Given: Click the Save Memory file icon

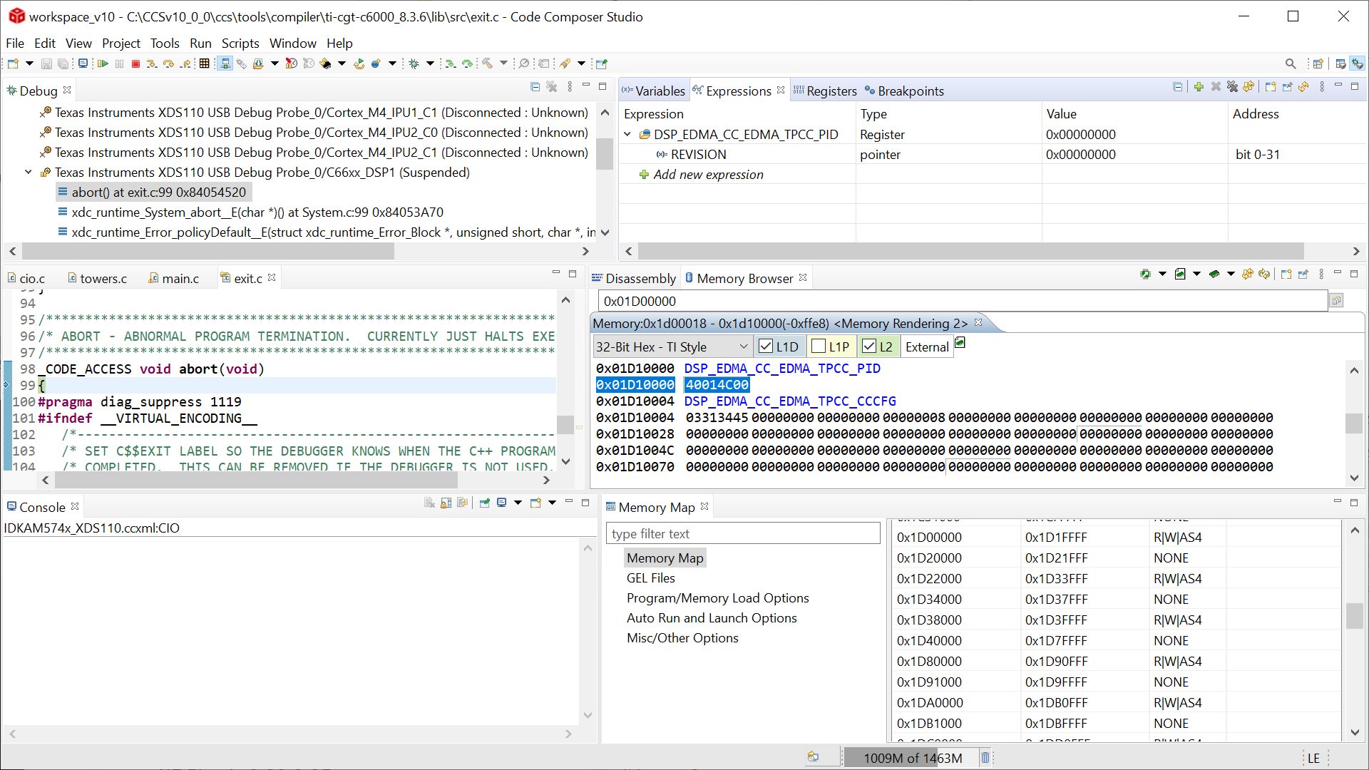Looking at the screenshot, I should tap(1180, 274).
